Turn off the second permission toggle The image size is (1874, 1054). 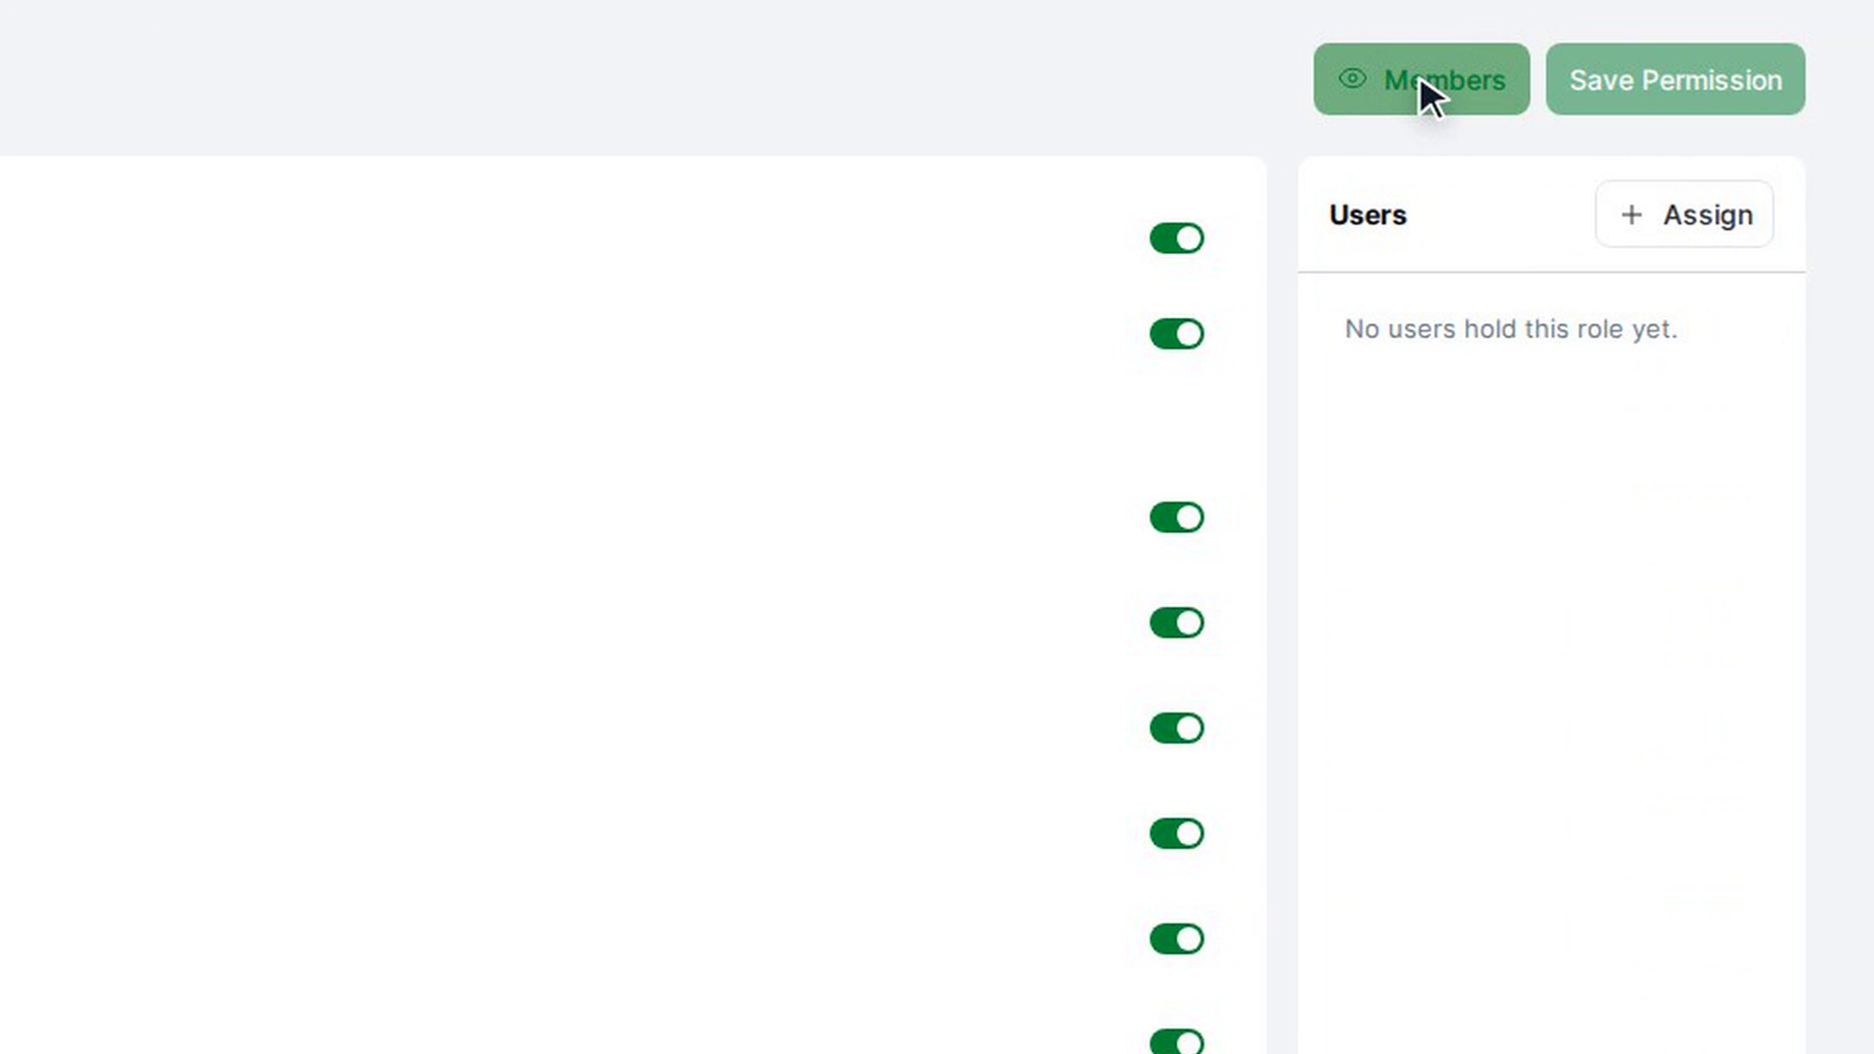(x=1176, y=334)
